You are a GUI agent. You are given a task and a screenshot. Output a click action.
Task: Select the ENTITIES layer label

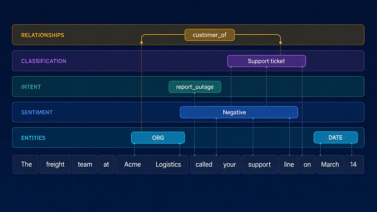33,138
